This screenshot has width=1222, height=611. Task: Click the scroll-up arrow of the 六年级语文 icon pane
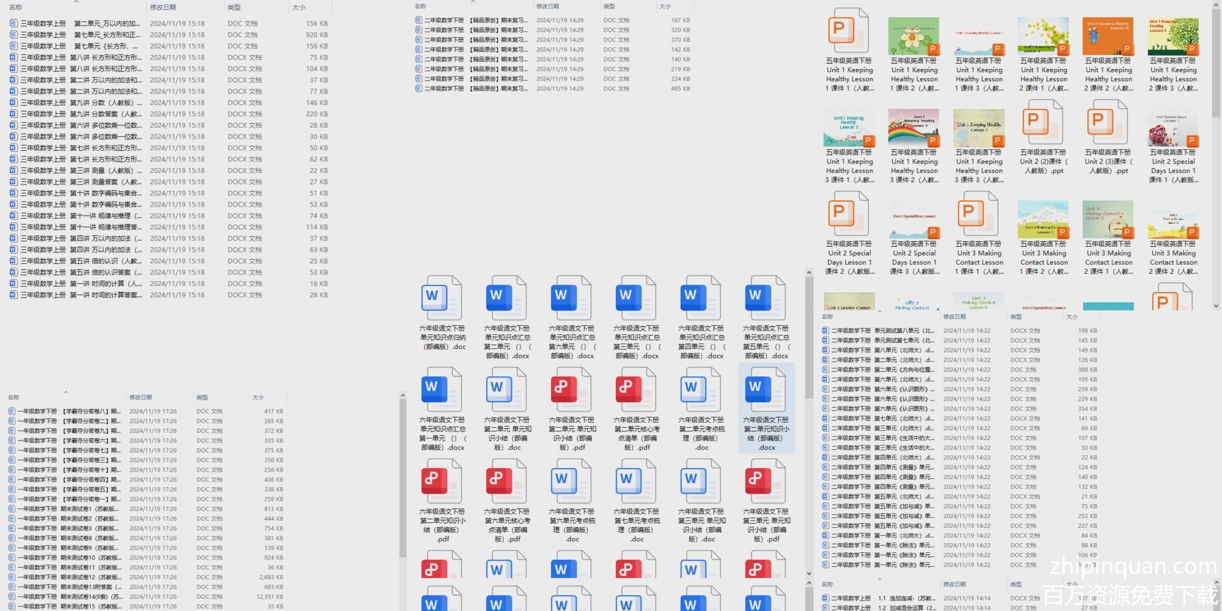coord(809,273)
